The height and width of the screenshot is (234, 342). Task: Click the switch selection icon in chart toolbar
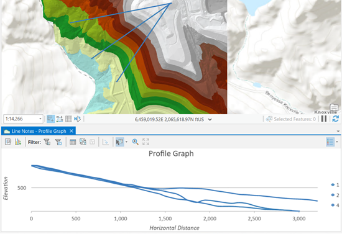pos(83,142)
